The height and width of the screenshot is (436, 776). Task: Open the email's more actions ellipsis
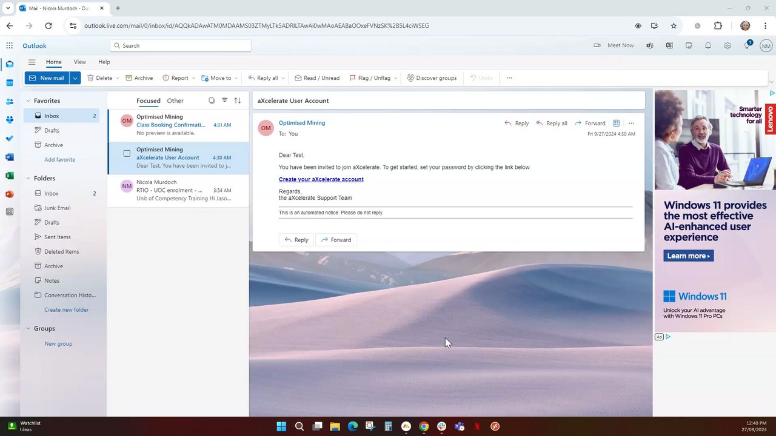pos(631,124)
